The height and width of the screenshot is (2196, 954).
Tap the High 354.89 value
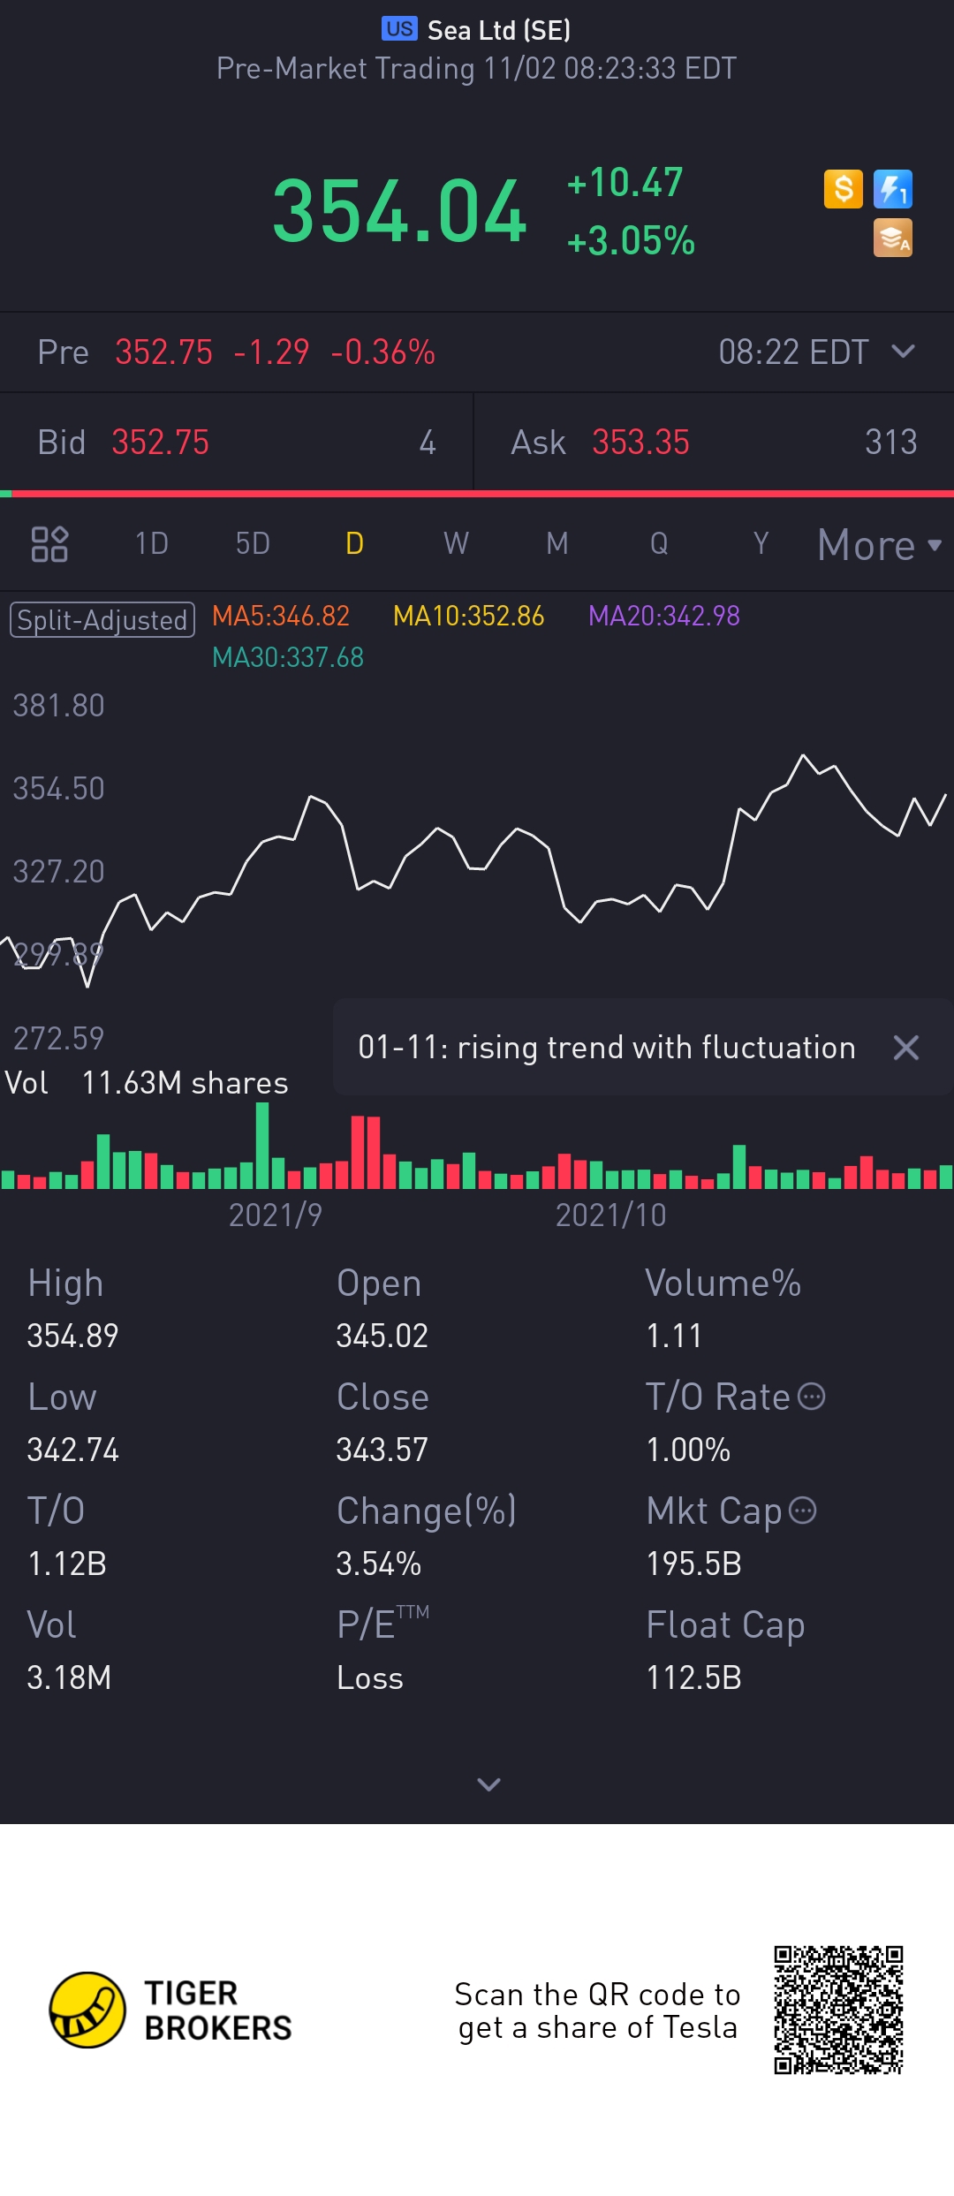point(72,1336)
